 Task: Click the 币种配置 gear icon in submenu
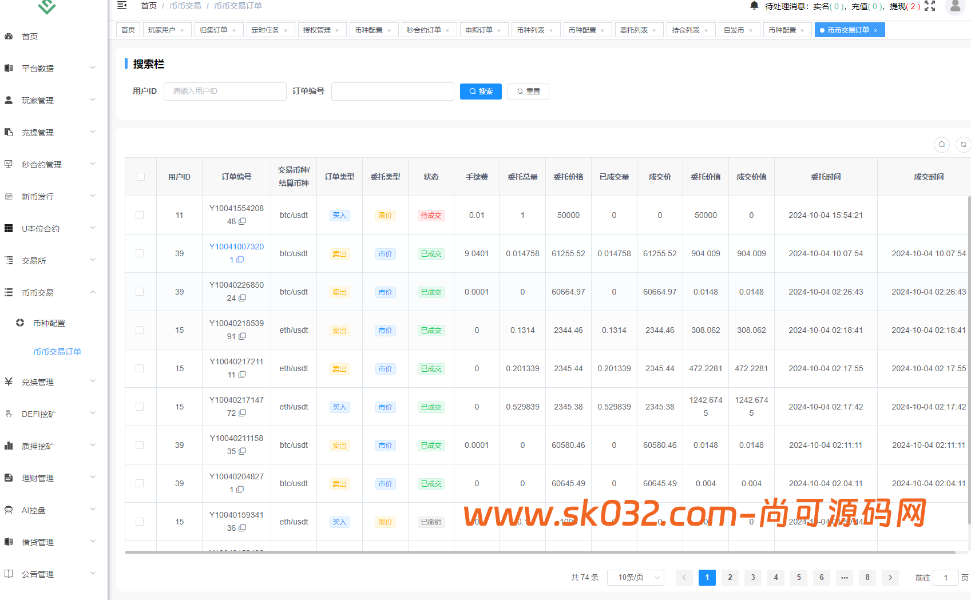point(20,323)
